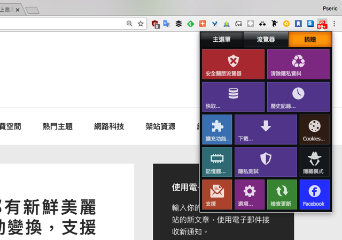The height and width of the screenshot is (240, 342).
Task: Click 安全關閉流覽器 red shield tile
Action: coord(233,64)
